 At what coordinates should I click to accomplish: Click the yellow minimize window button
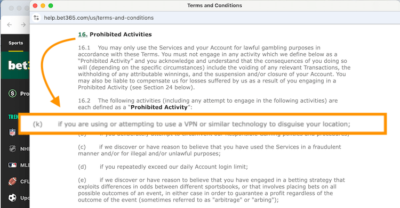click(43, 6)
